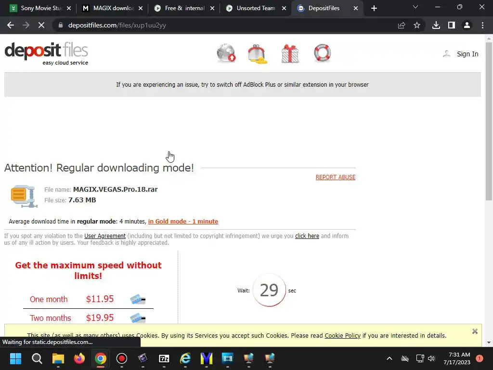The image size is (493, 370).
Task: Click the browser forward arrow
Action: tap(26, 25)
